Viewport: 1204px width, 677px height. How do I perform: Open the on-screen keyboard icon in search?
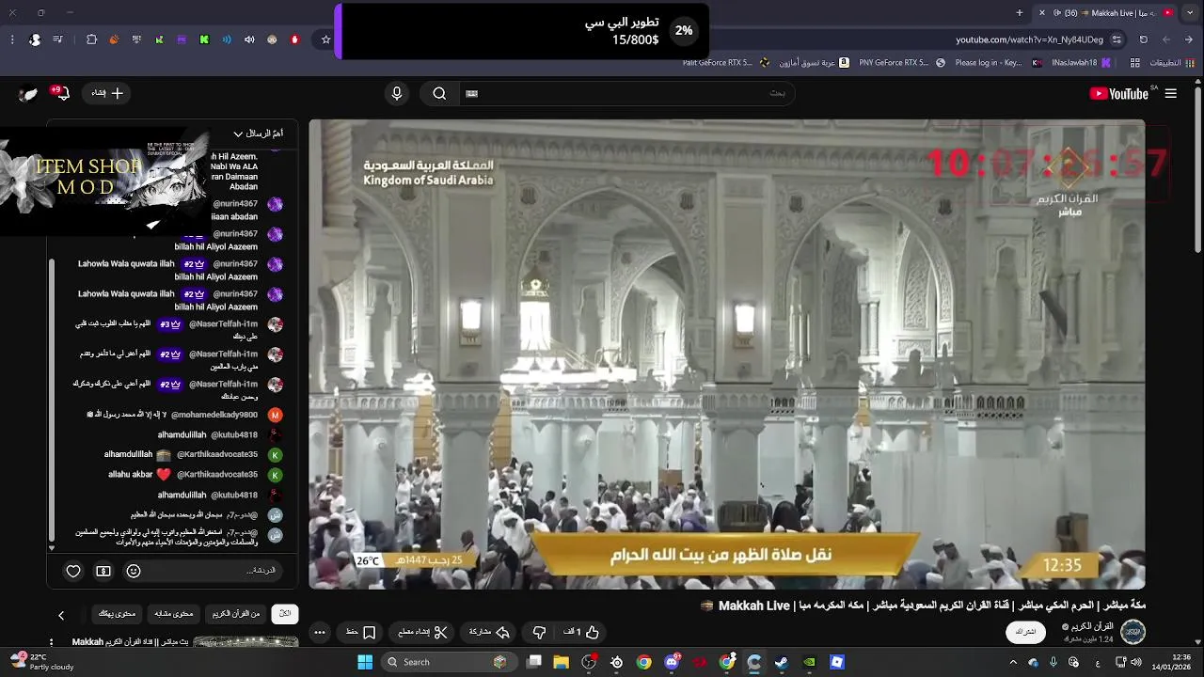tap(472, 93)
